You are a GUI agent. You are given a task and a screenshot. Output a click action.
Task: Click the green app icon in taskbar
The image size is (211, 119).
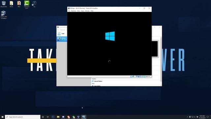tap(74, 117)
